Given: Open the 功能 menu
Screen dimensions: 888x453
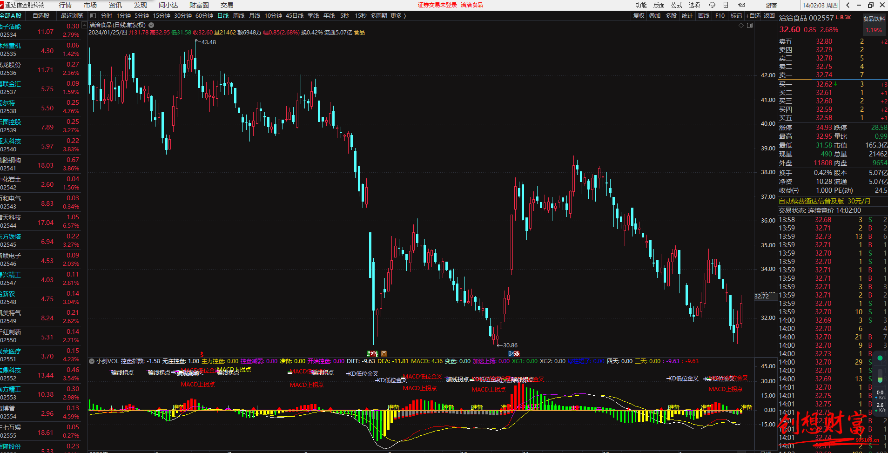Looking at the screenshot, I should [x=641, y=5].
